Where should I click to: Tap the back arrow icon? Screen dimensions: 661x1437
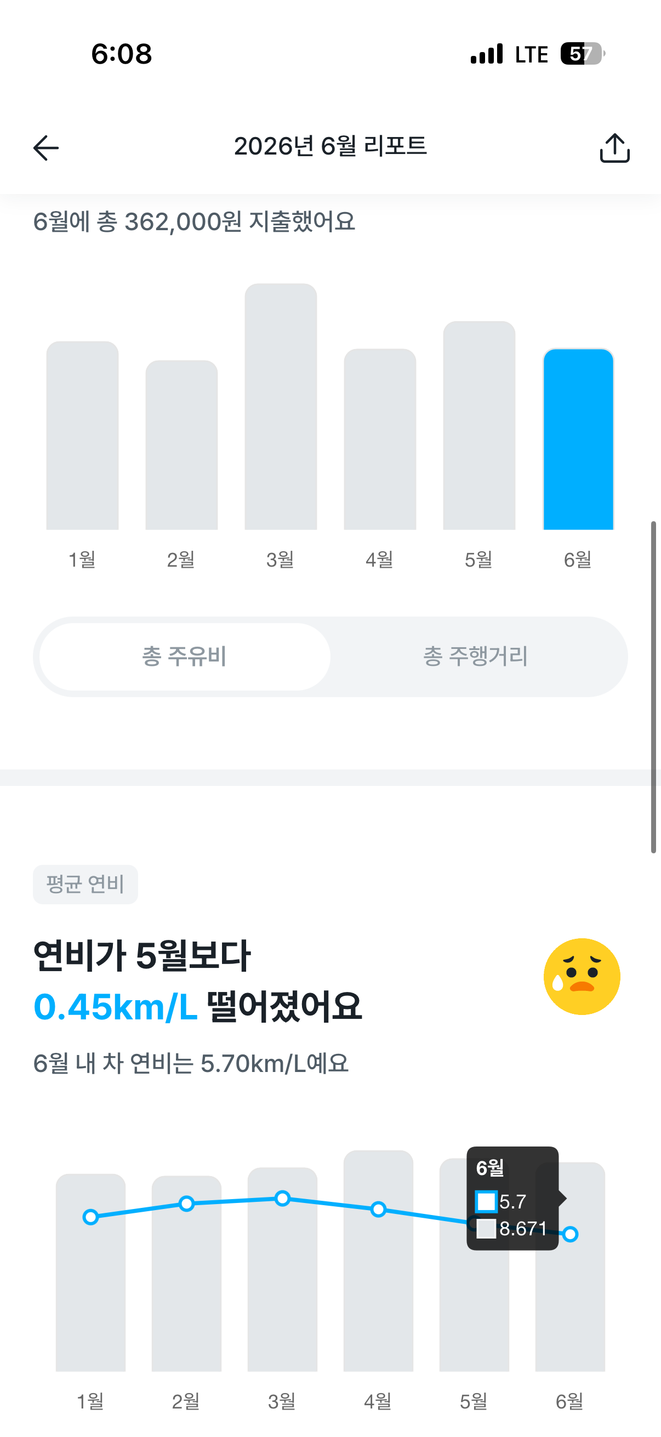45,148
